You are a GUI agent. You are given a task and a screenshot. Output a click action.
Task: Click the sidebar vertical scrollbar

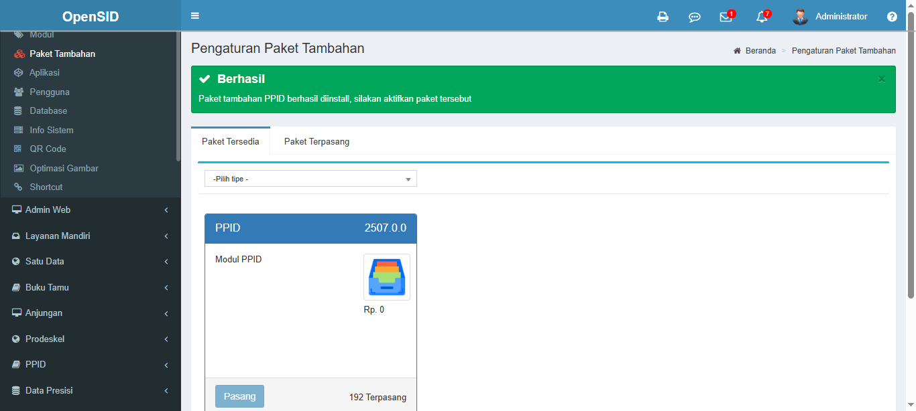(x=178, y=97)
